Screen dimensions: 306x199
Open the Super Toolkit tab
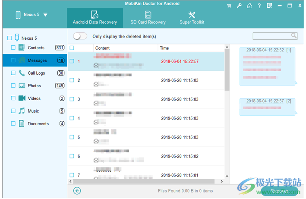pyautogui.click(x=192, y=18)
